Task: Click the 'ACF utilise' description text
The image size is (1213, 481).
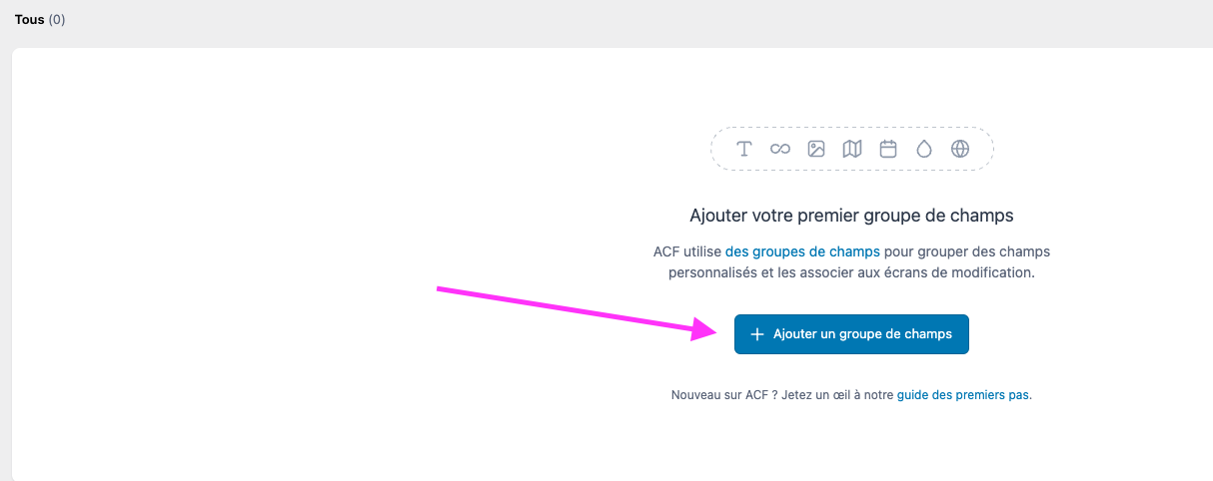Action: [687, 251]
